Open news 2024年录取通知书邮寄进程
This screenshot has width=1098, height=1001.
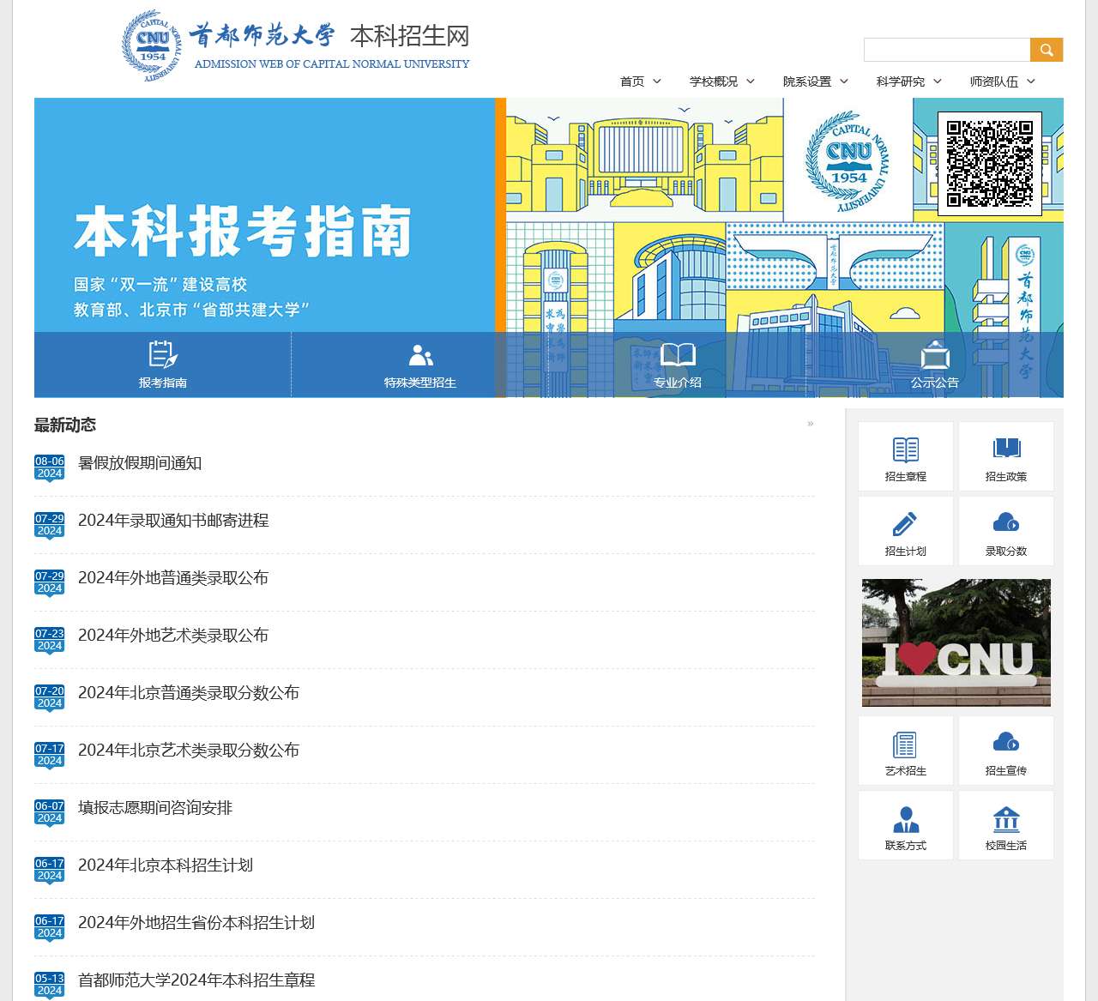point(173,521)
